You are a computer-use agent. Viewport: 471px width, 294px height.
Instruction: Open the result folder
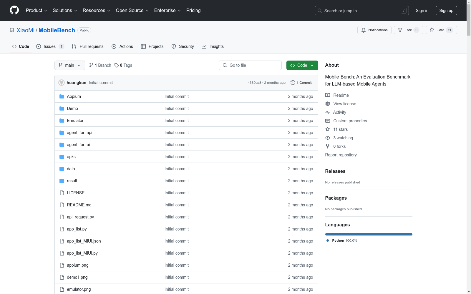pos(72,181)
